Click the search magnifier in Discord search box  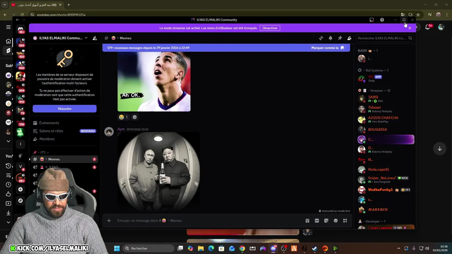[x=410, y=38]
